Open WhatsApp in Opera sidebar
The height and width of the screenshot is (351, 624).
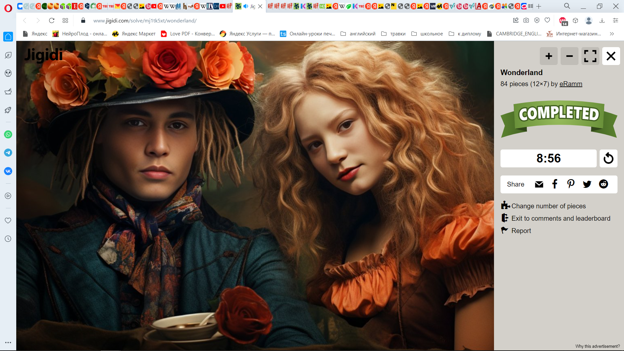(8, 134)
